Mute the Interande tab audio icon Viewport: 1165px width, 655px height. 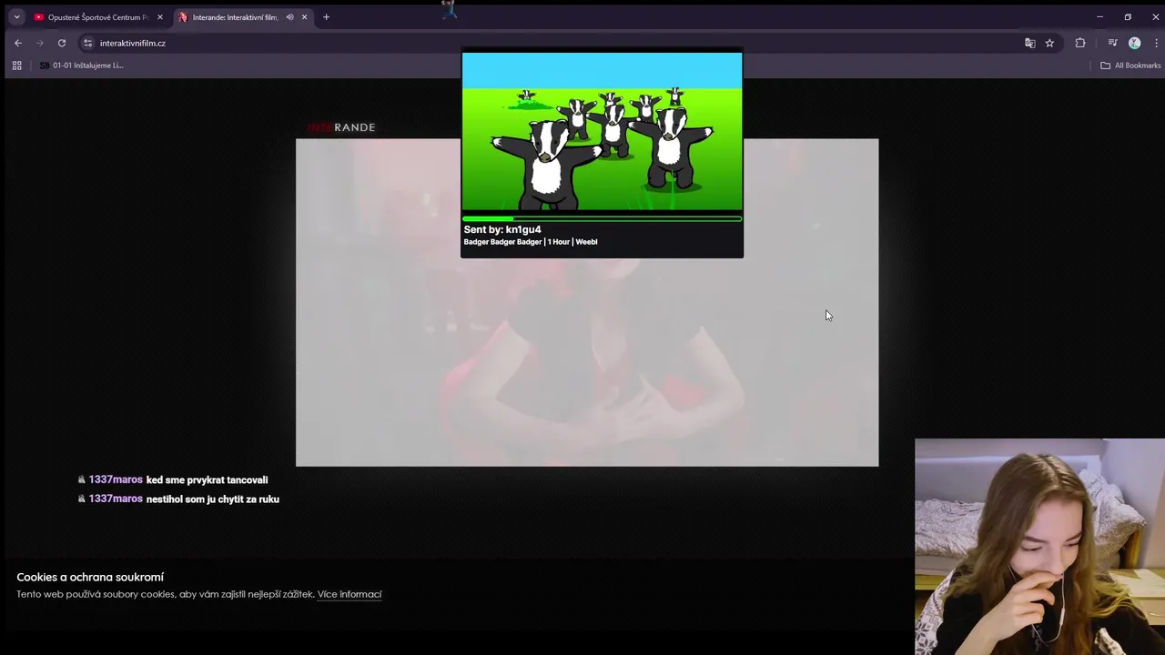(x=289, y=16)
